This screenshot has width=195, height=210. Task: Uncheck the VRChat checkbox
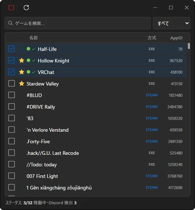click(12, 72)
